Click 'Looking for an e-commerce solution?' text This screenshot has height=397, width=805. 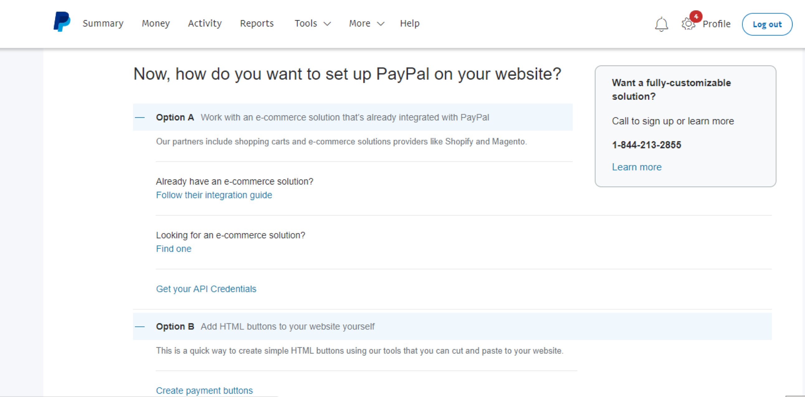(230, 235)
